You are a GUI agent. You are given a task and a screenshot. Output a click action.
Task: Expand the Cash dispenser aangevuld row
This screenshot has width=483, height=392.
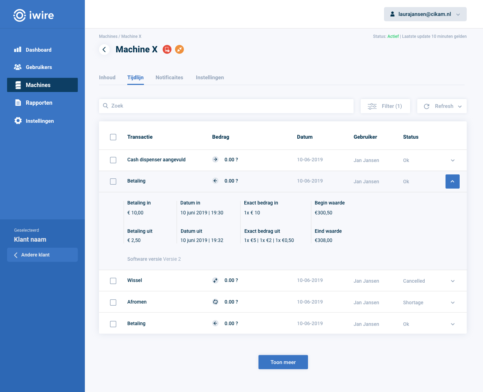(453, 160)
